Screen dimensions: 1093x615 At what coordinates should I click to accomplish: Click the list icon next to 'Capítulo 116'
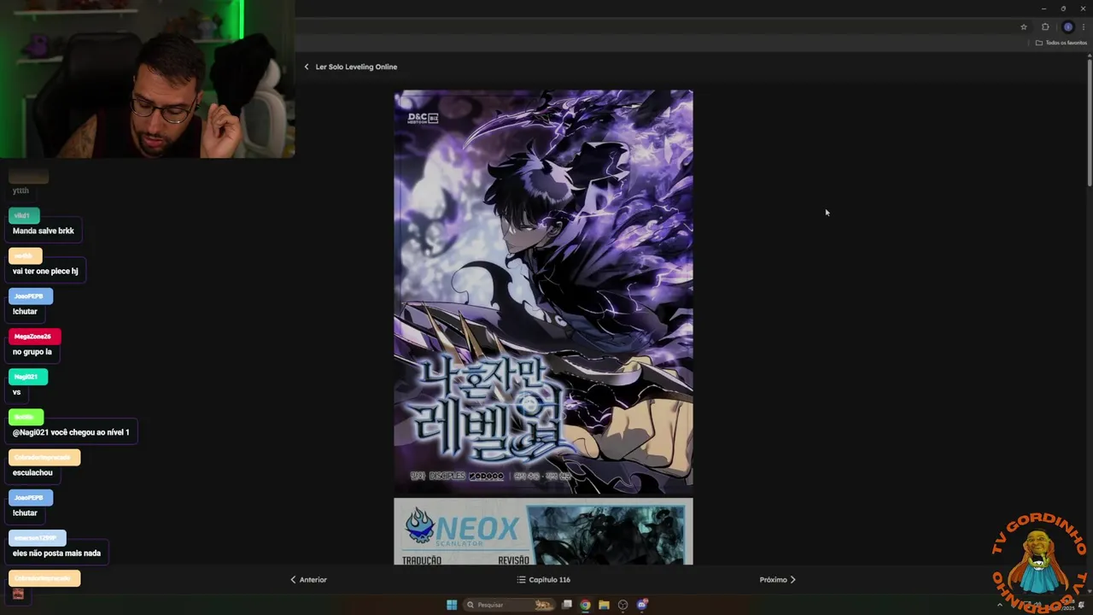[521, 580]
